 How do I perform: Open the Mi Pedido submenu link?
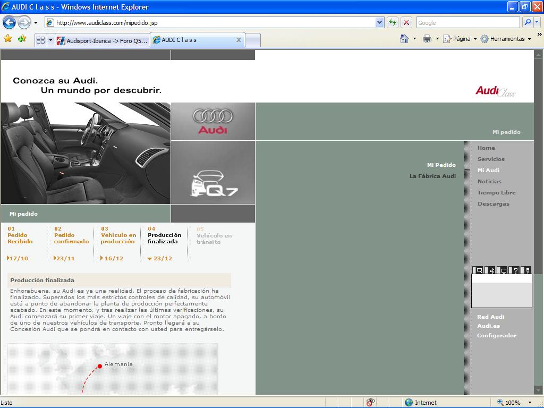pyautogui.click(x=441, y=165)
